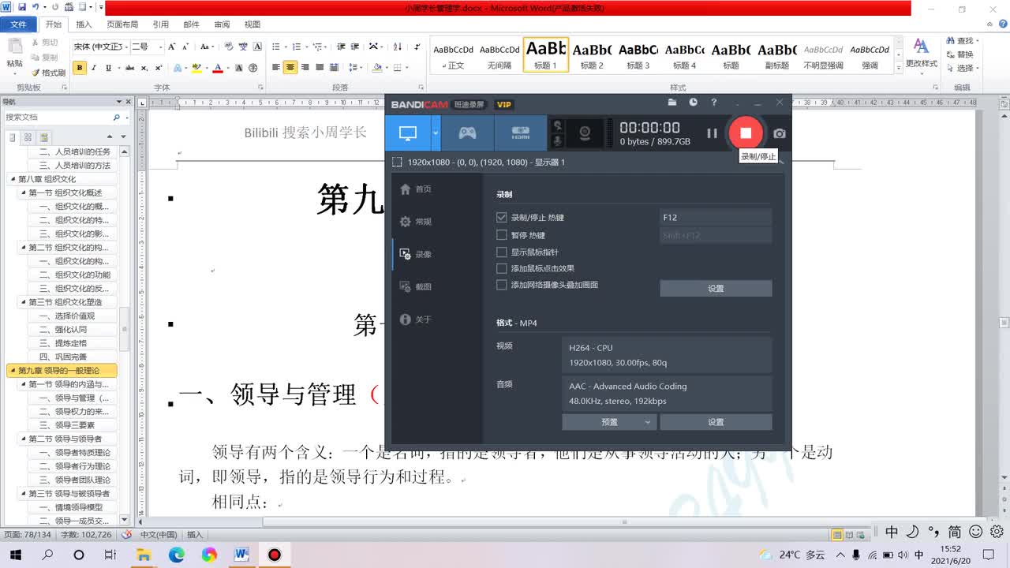Click justify alignment button in Word
The height and width of the screenshot is (568, 1010).
tap(320, 68)
